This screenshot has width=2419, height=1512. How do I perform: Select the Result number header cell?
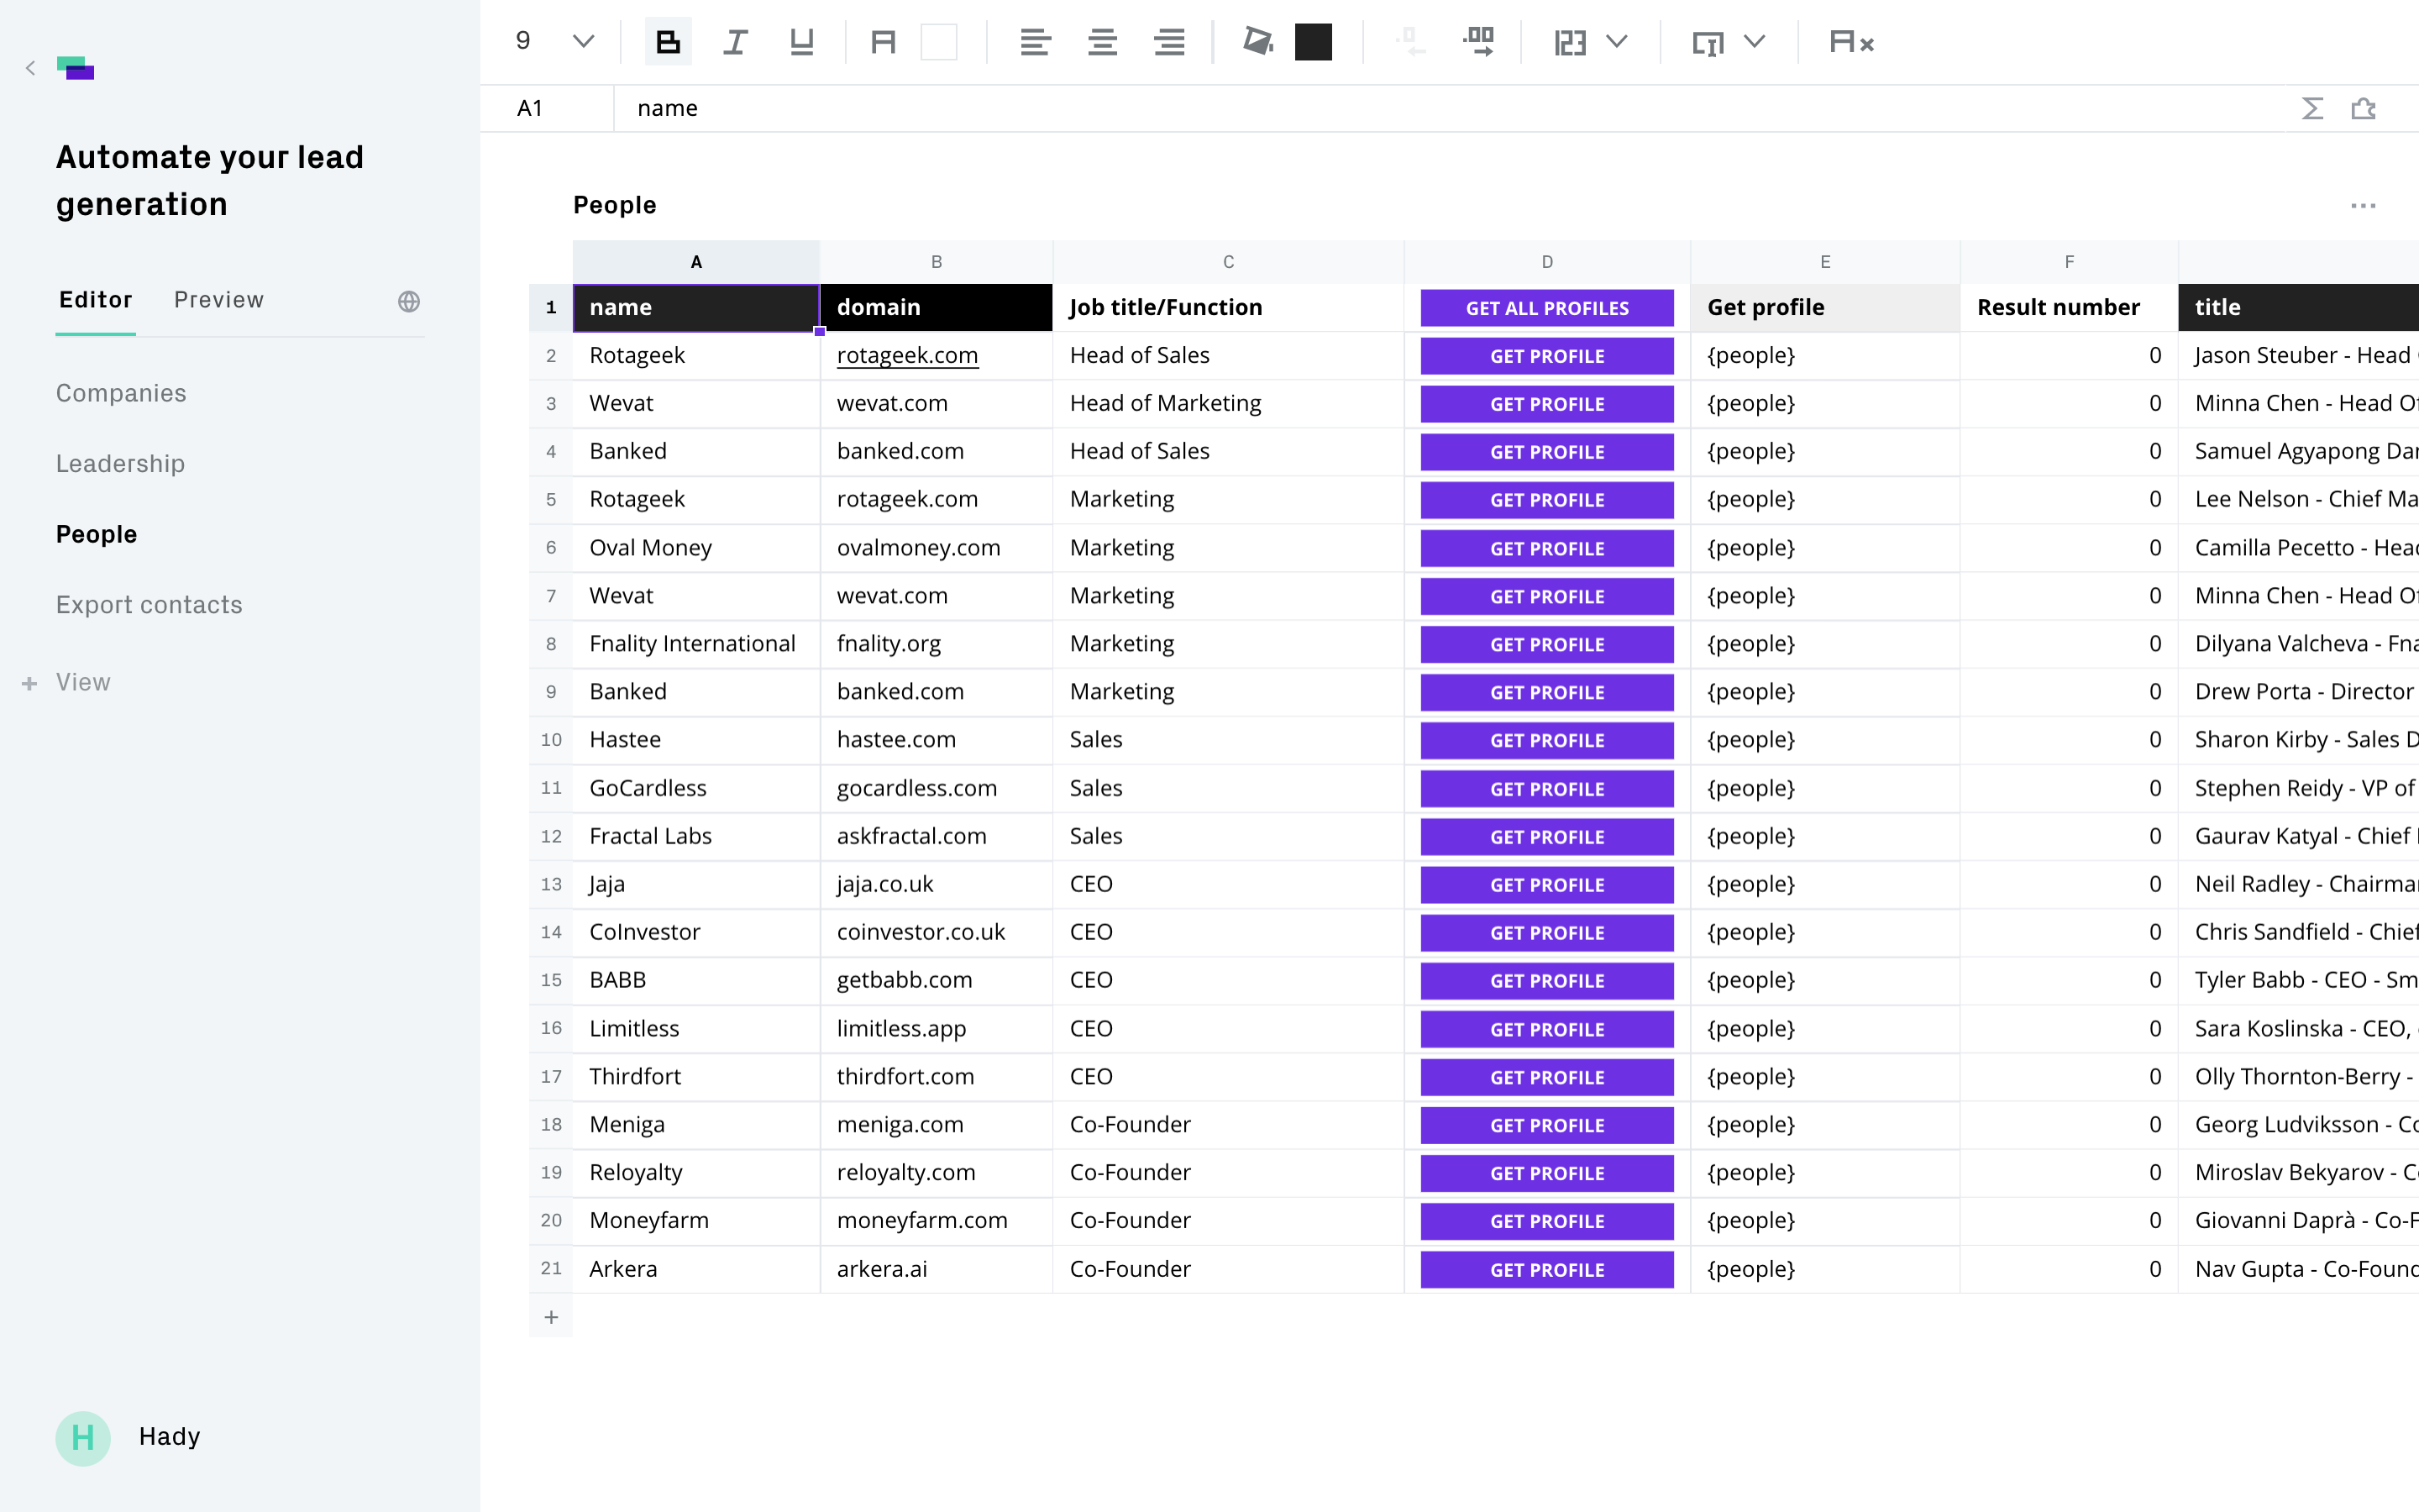(x=2068, y=307)
